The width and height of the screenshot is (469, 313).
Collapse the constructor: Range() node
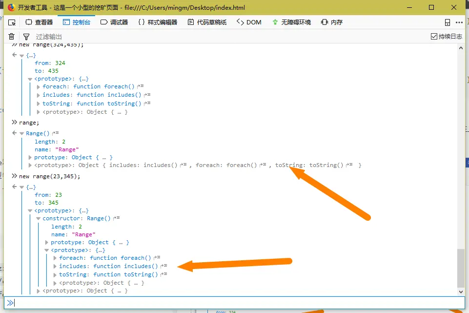coord(38,219)
